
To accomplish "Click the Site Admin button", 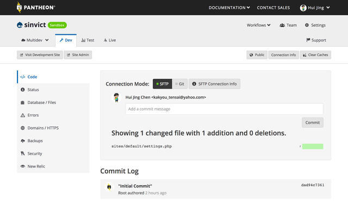I will click(78, 55).
